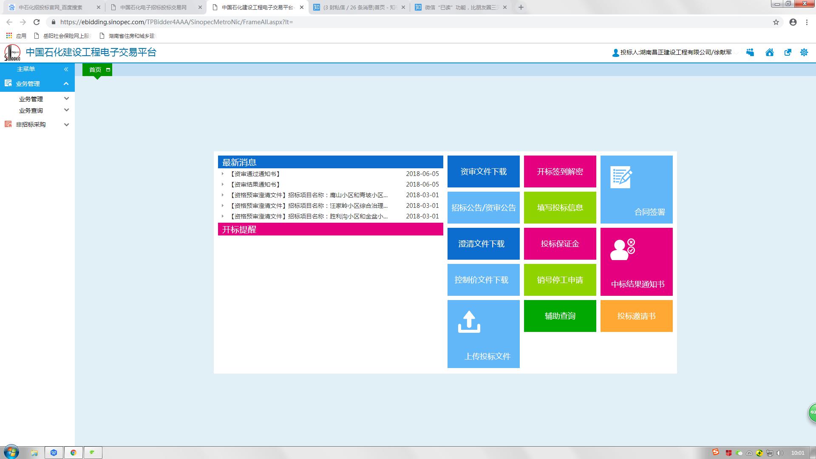Viewport: 816px width, 459px height.
Task: Switch to 中国石化电子招标投标交易网 browser tab
Action: coord(153,7)
